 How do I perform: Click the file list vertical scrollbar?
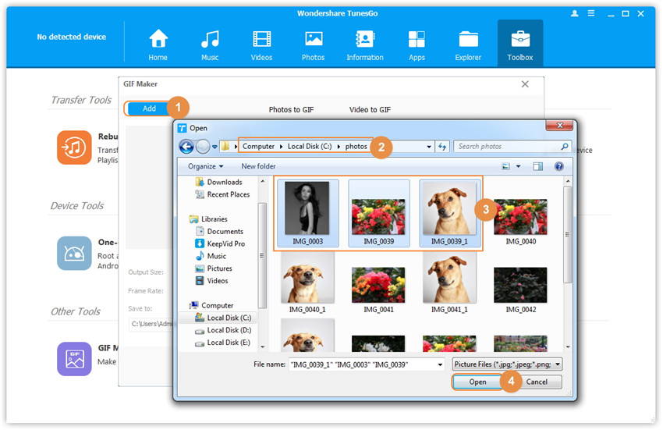pyautogui.click(x=568, y=235)
